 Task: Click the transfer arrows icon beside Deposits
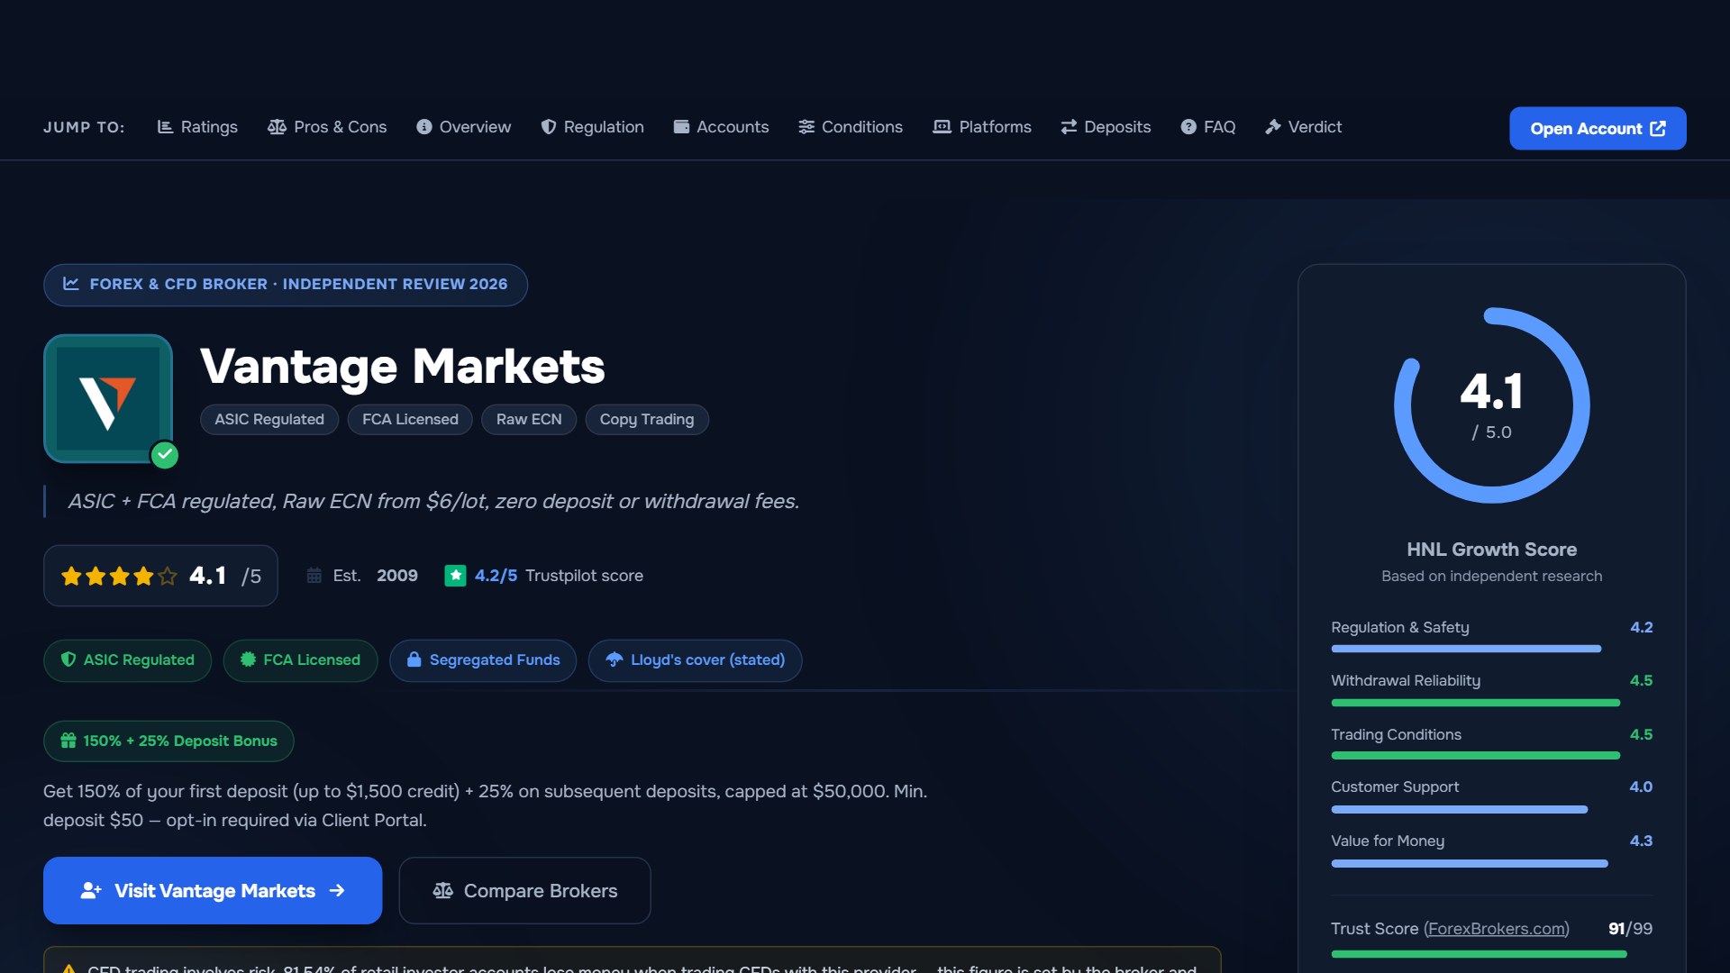point(1070,127)
